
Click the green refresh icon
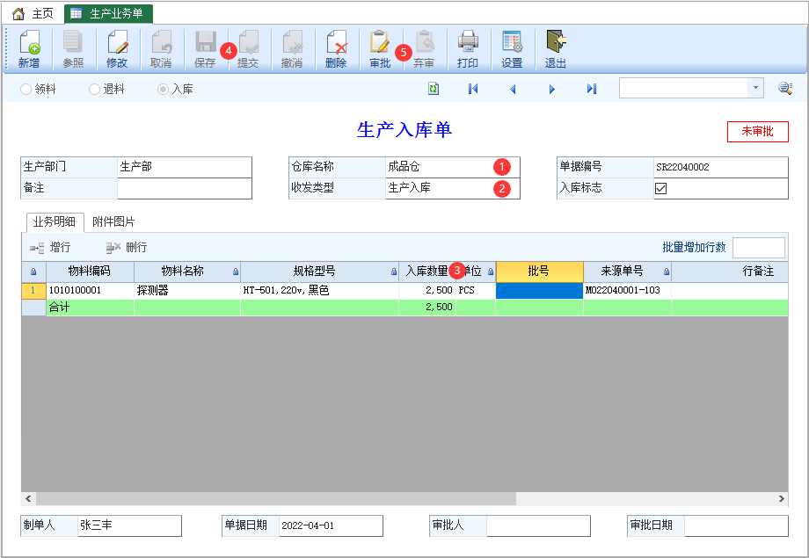[x=434, y=89]
